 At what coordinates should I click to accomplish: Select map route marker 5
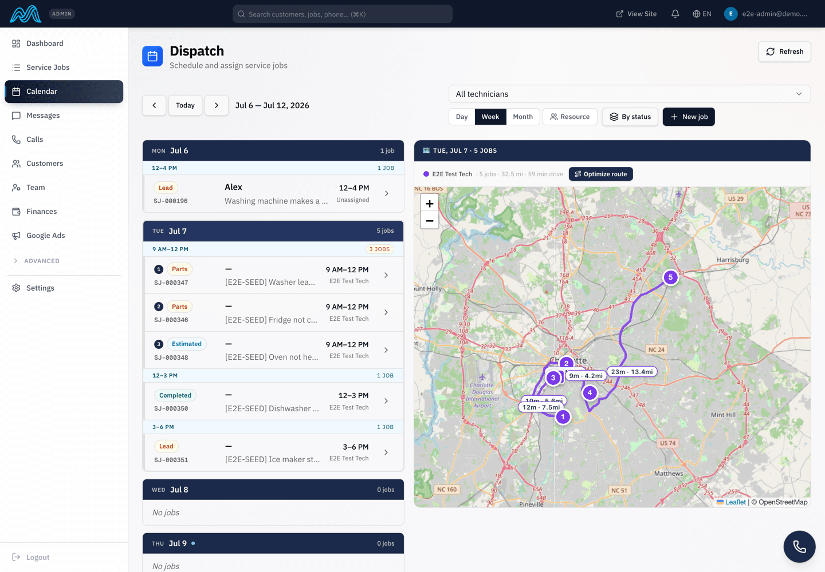point(670,277)
